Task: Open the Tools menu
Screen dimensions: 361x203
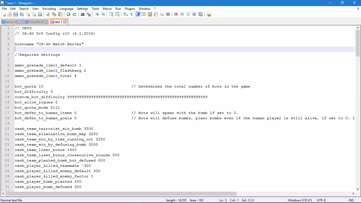Action: (x=95, y=9)
